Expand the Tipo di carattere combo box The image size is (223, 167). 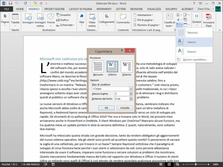tap(131, 89)
